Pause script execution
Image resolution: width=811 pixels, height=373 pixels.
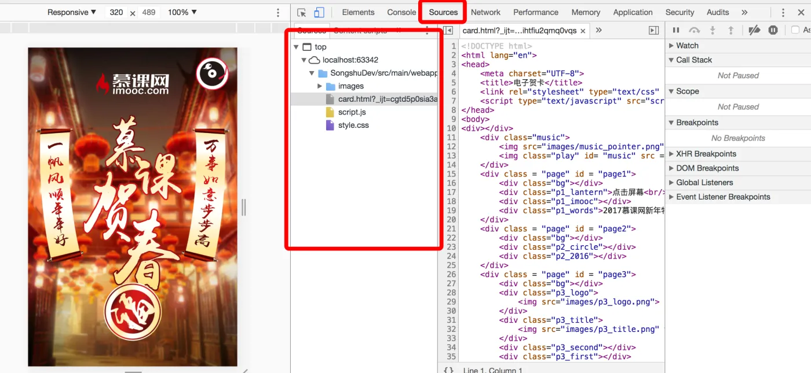pyautogui.click(x=676, y=31)
